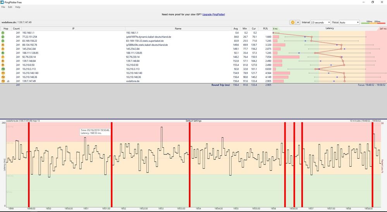The width and height of the screenshot is (387, 212).
Task: Select hop 6 green circle icon
Action: 3,53
